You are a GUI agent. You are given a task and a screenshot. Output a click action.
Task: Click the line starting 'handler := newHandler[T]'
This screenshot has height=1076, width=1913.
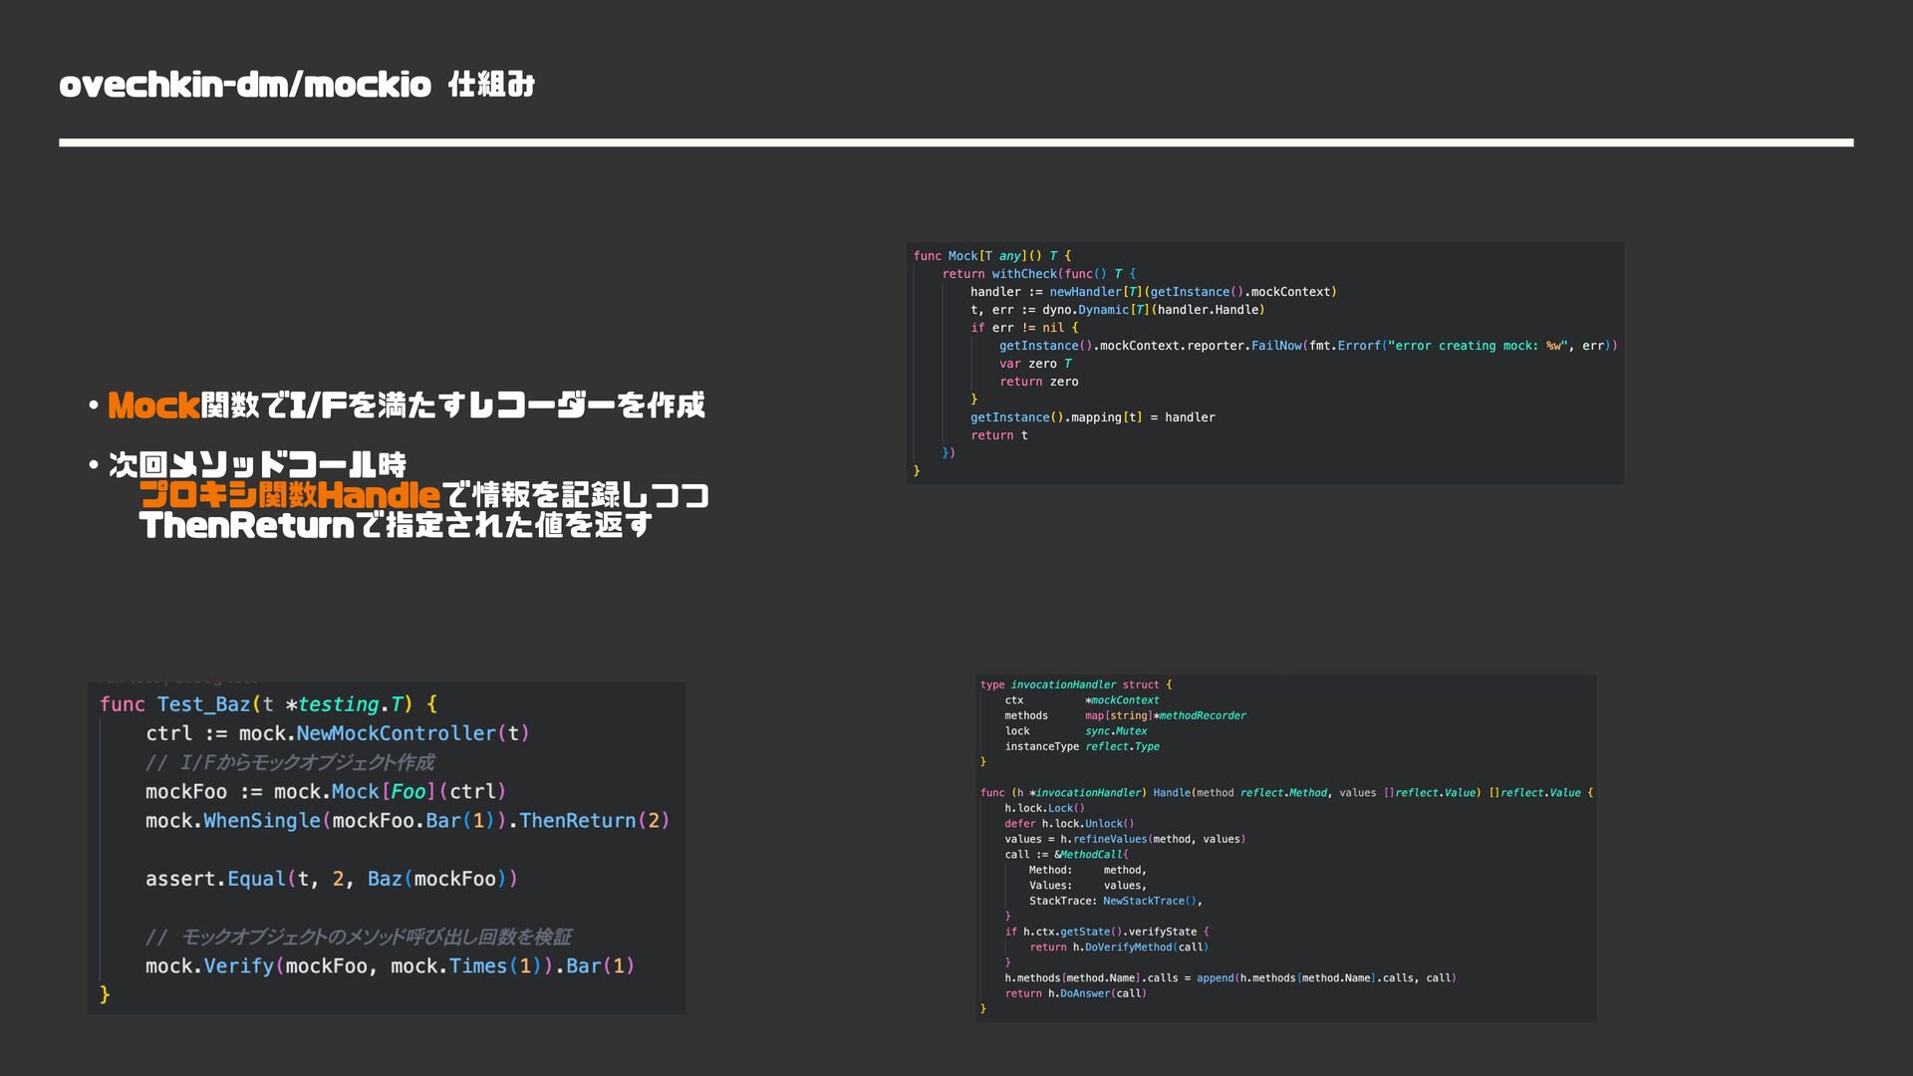(1154, 292)
